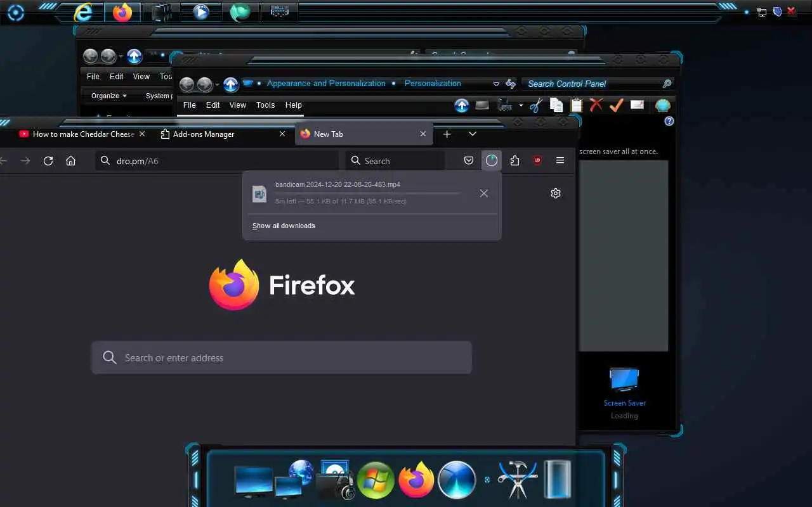Click the Start orb in the top-left corner
Image resolution: width=812 pixels, height=507 pixels.
pyautogui.click(x=16, y=12)
